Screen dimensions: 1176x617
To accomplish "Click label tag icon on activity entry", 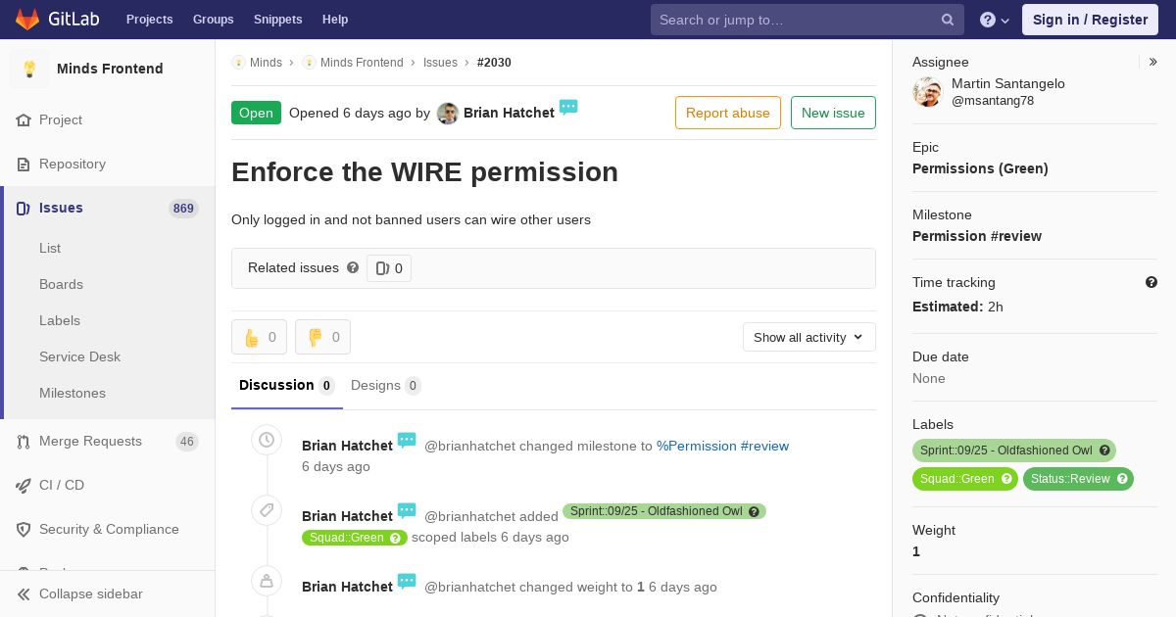I will click(x=267, y=510).
